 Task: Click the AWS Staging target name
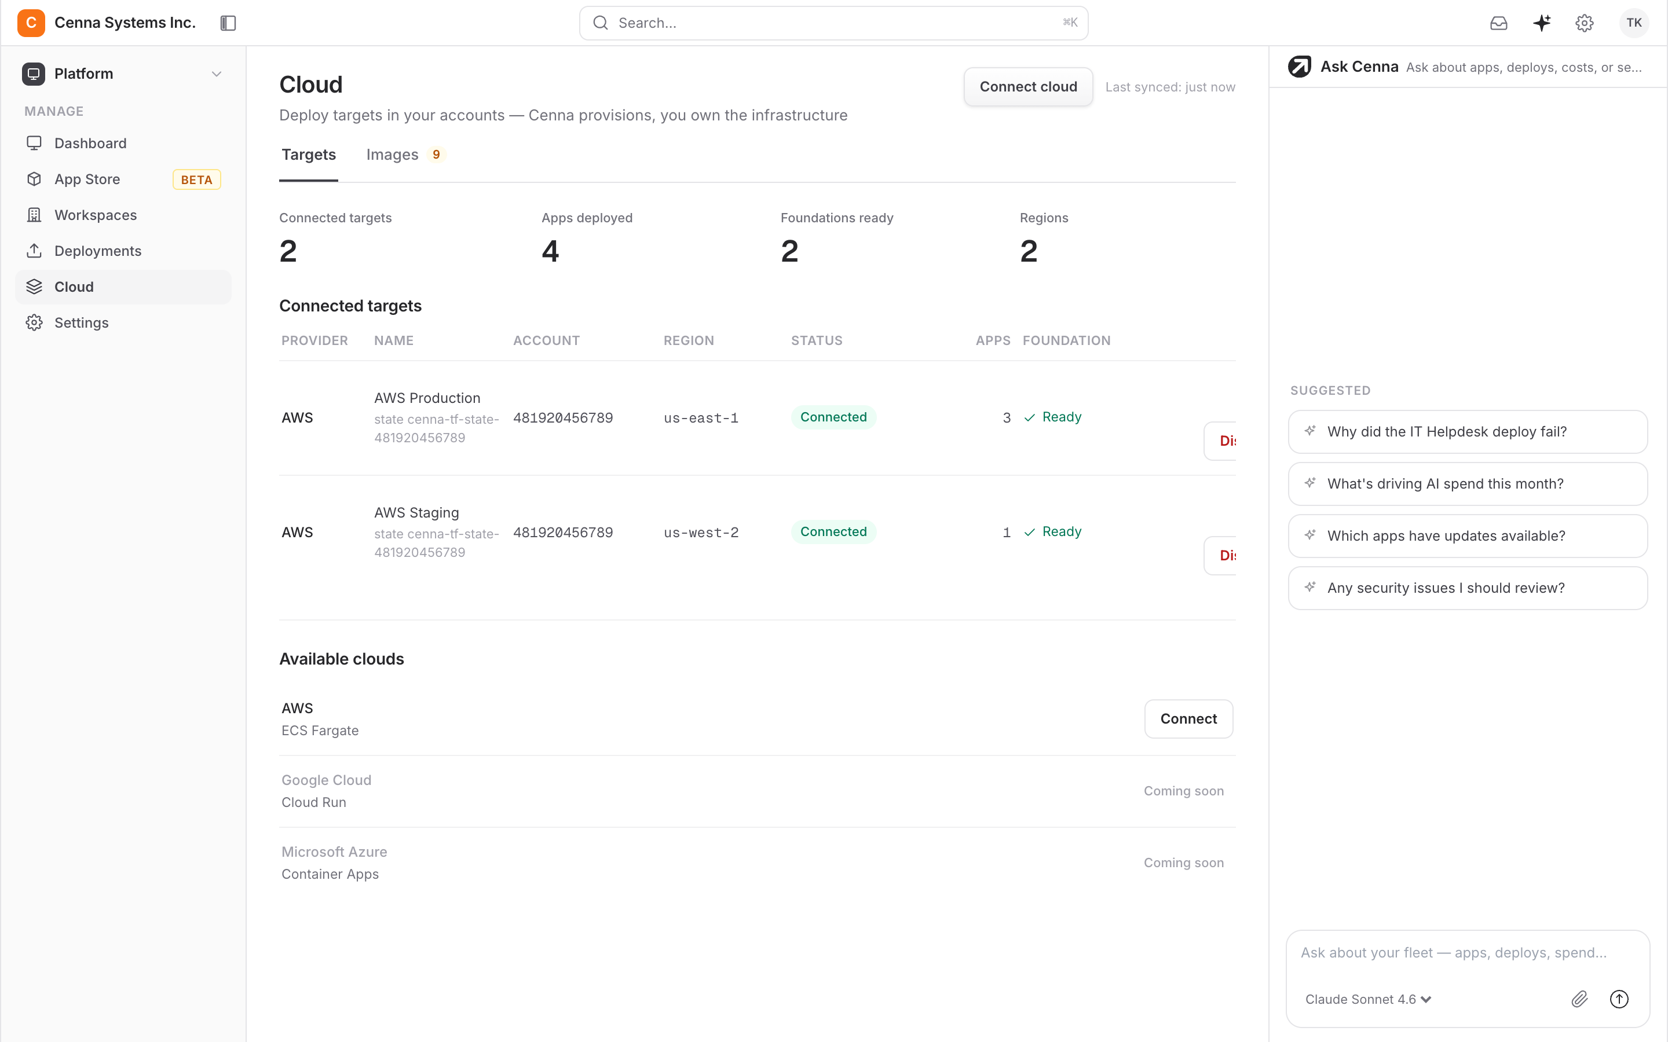click(416, 513)
